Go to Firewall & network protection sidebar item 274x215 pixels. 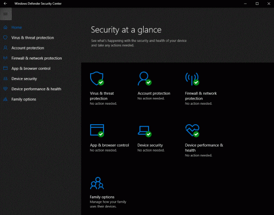click(x=36, y=58)
